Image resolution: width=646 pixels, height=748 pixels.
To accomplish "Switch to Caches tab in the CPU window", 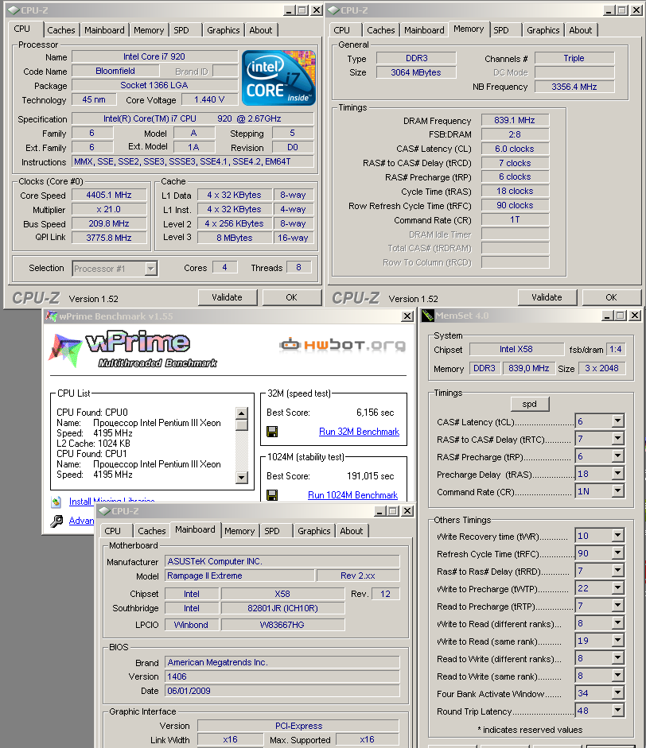I will 61,30.
